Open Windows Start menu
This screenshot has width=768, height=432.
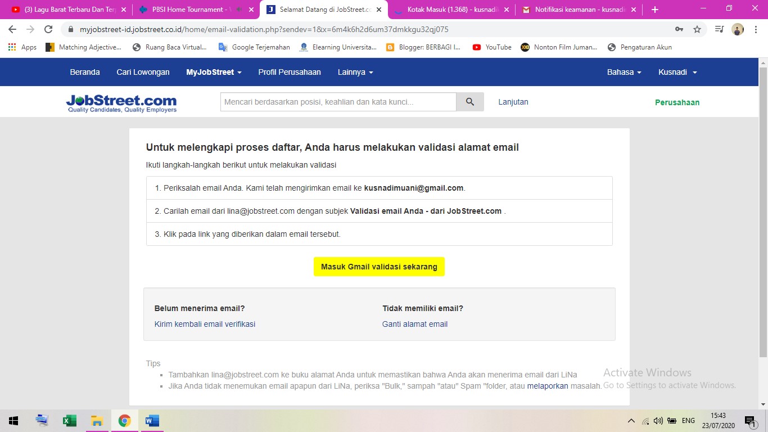click(x=13, y=421)
